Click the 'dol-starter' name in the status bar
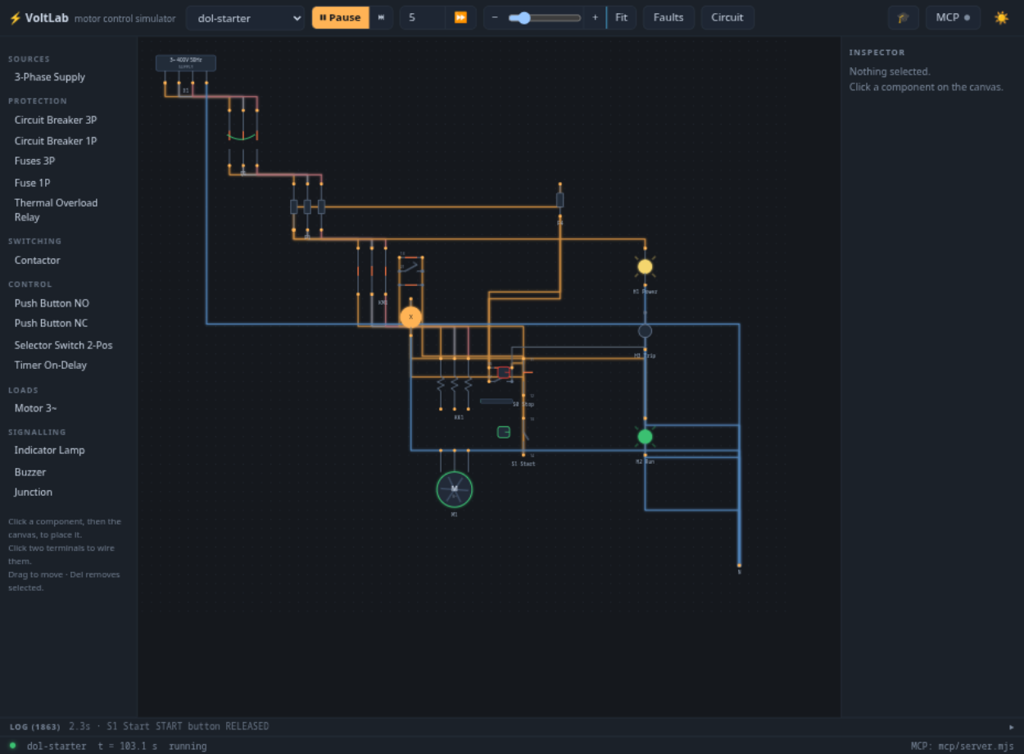This screenshot has width=1024, height=754. [x=57, y=746]
